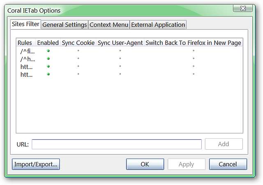Open the External Application tab
Screen dimensions: 263x185
pos(158,25)
